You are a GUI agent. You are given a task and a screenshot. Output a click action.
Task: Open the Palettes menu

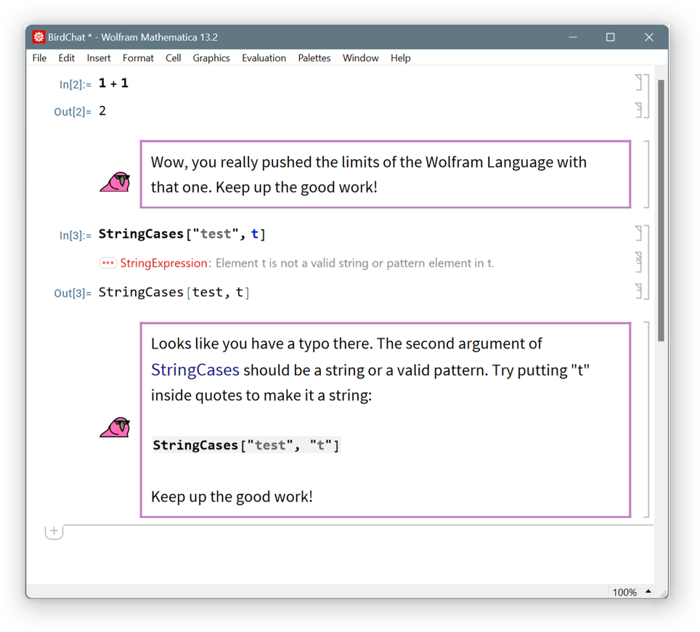click(314, 58)
